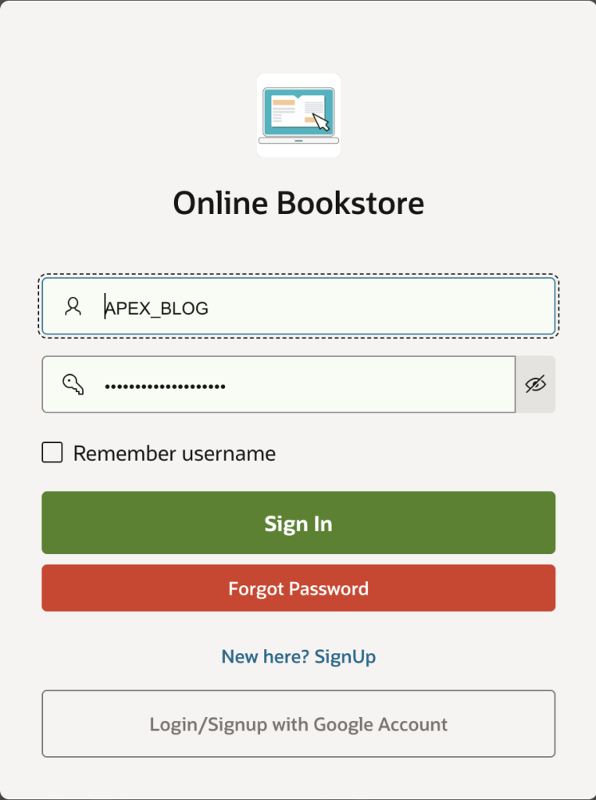This screenshot has width=596, height=800.
Task: Place the cursor in the password dots
Action: coord(165,386)
